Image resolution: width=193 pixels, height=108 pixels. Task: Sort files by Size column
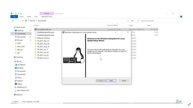click(149, 25)
